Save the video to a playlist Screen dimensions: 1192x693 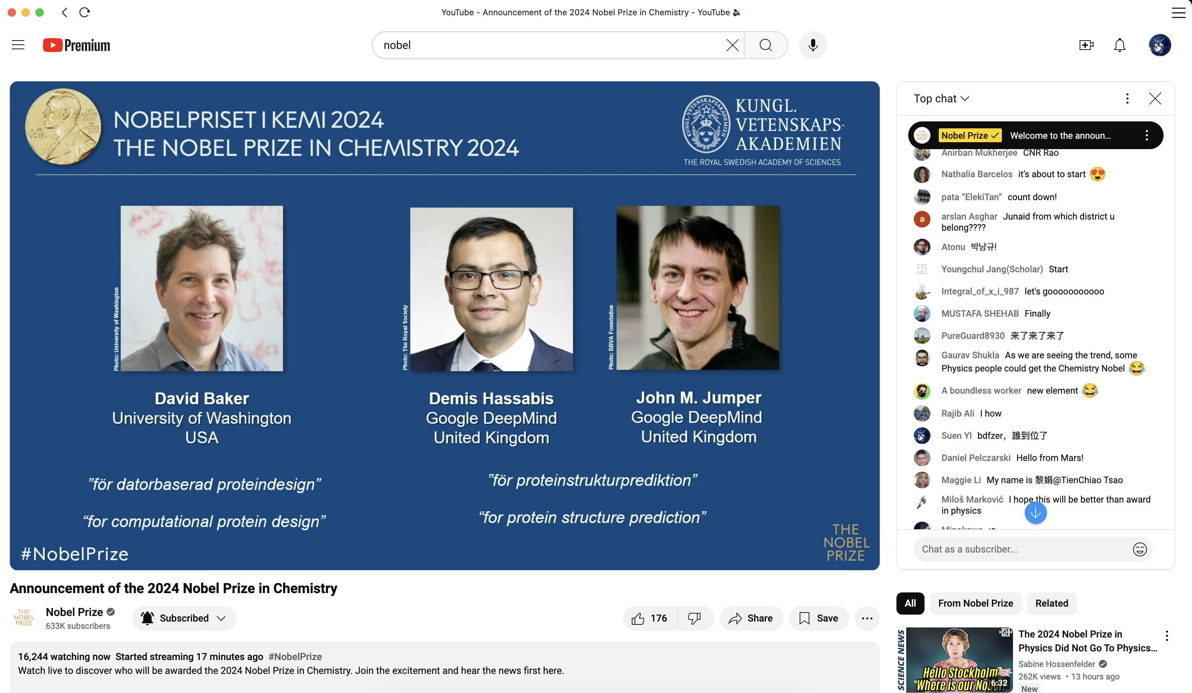click(x=818, y=618)
